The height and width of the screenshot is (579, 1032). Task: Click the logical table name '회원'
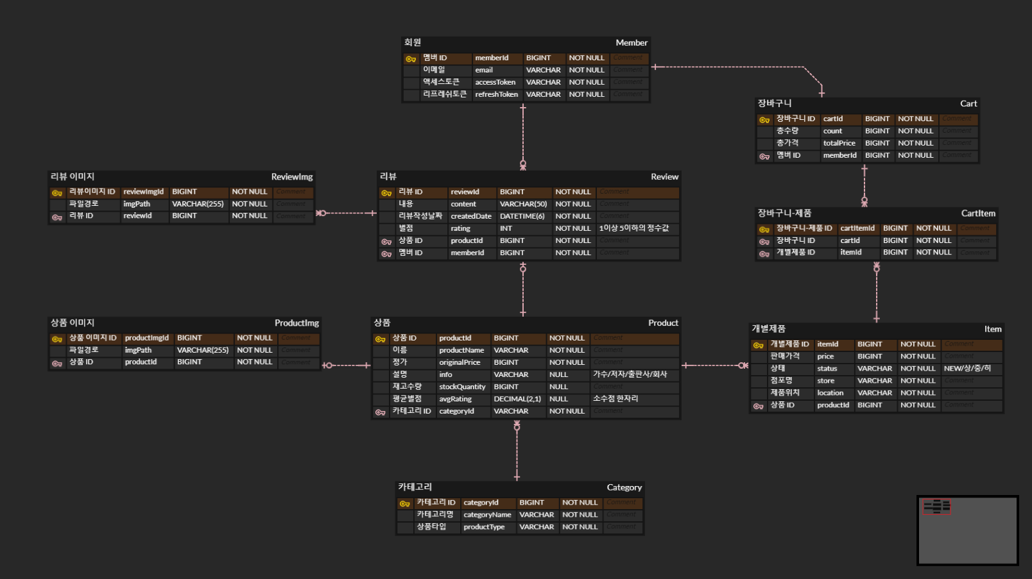click(412, 43)
